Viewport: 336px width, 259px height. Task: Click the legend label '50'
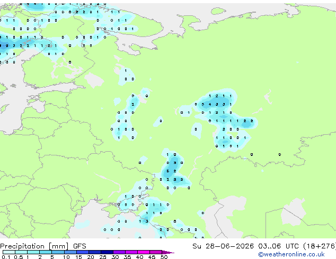pos(164,257)
